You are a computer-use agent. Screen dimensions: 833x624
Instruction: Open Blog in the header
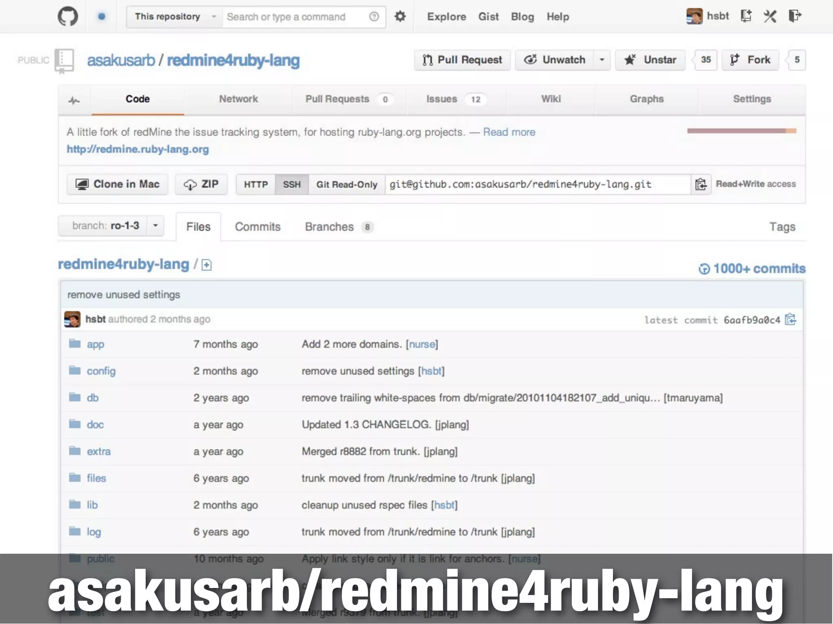pyautogui.click(x=523, y=17)
